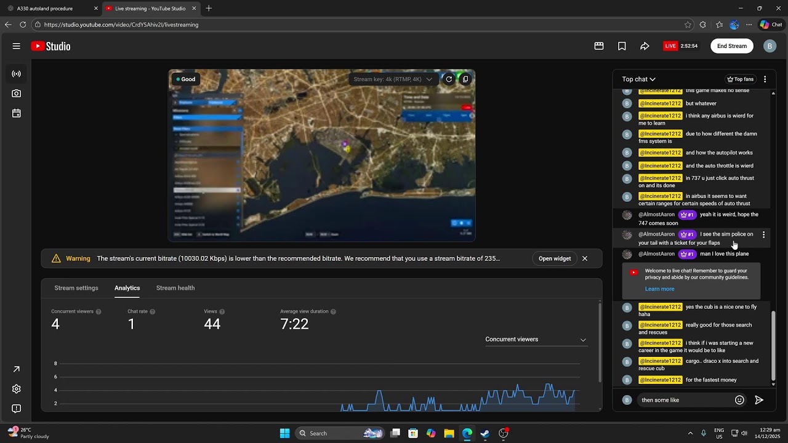Show hidden system tray icons
The height and width of the screenshot is (443, 788).
[690, 433]
